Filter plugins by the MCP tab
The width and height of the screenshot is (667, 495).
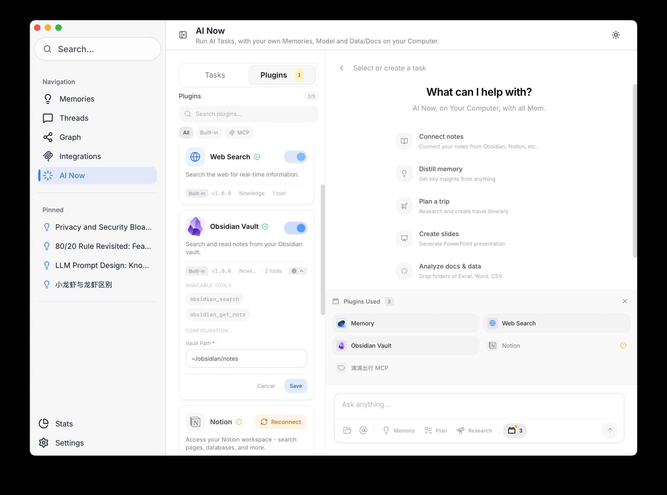[x=239, y=133]
